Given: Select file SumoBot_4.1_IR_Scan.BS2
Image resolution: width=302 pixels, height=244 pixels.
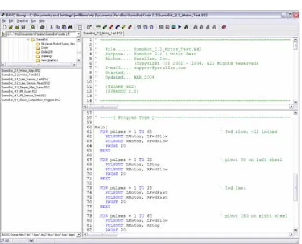Looking at the screenshot, I should tap(19, 92).
